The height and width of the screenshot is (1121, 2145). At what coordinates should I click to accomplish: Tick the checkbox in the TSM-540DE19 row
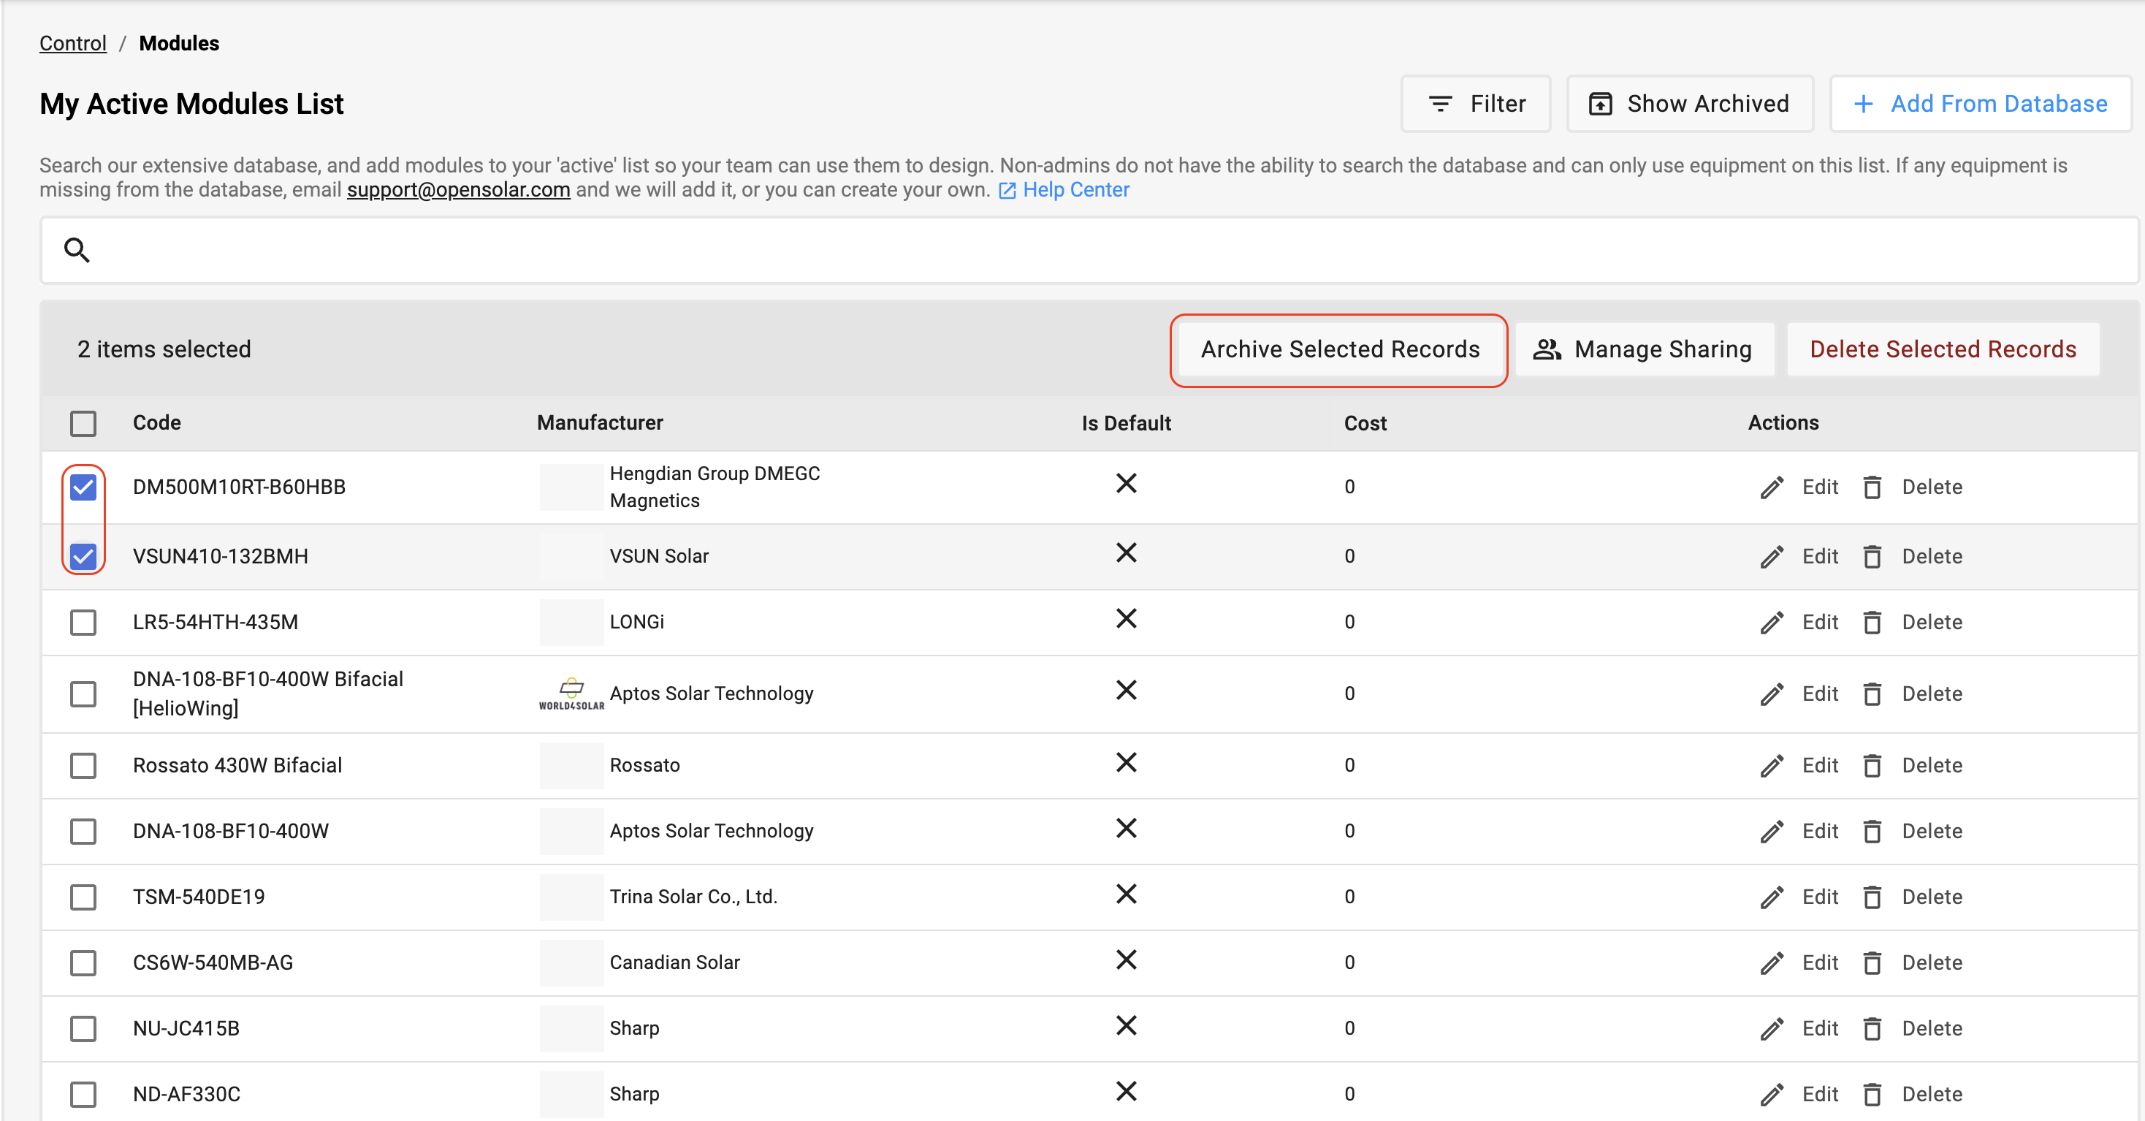pyautogui.click(x=83, y=897)
